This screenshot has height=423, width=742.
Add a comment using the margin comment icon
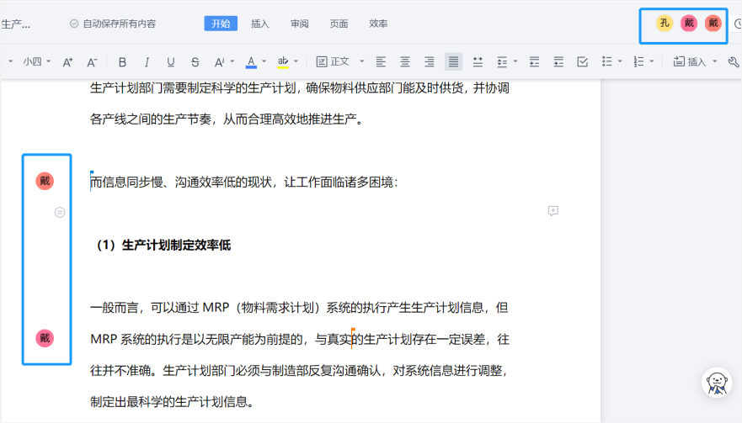(x=553, y=211)
